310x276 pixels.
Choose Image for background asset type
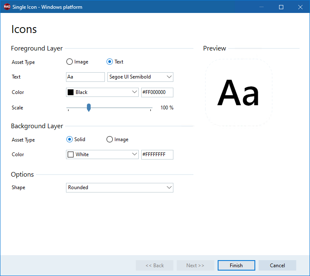pyautogui.click(x=117, y=139)
